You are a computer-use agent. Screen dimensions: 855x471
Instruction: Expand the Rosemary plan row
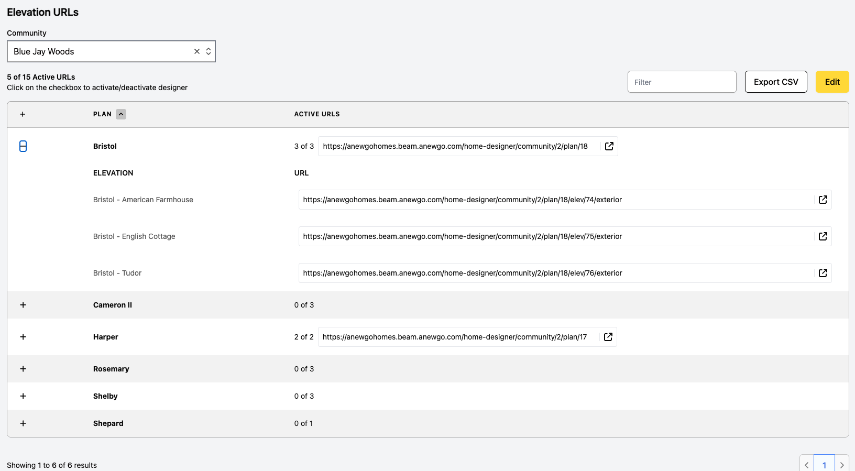tap(23, 369)
